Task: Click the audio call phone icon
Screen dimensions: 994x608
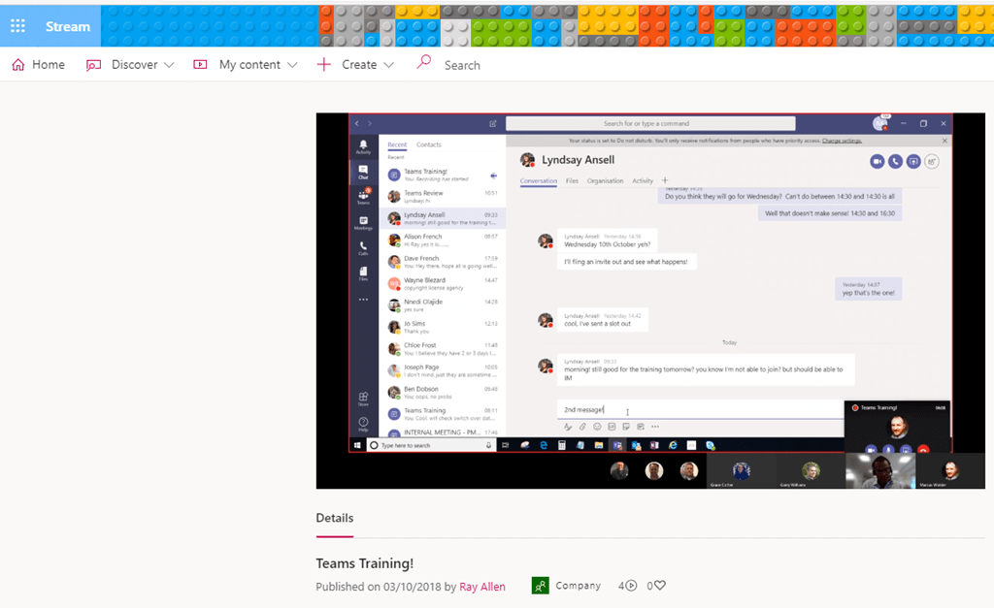Action: [x=895, y=162]
